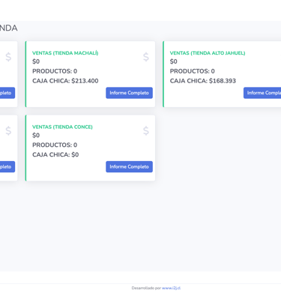The height and width of the screenshot is (299, 281).
Task: Click PRODUCTOS: 0 in Machalí card
Action: click(55, 71)
